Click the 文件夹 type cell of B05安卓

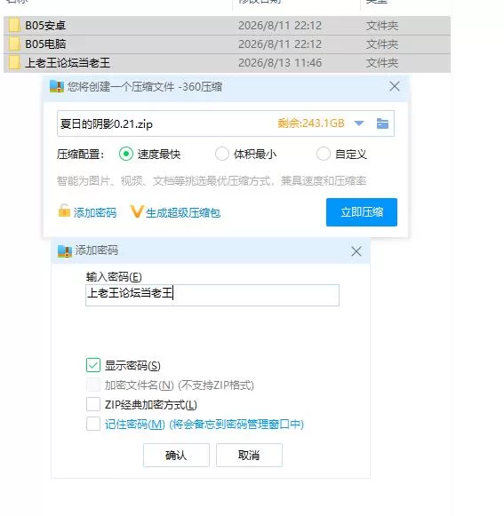[x=382, y=26]
